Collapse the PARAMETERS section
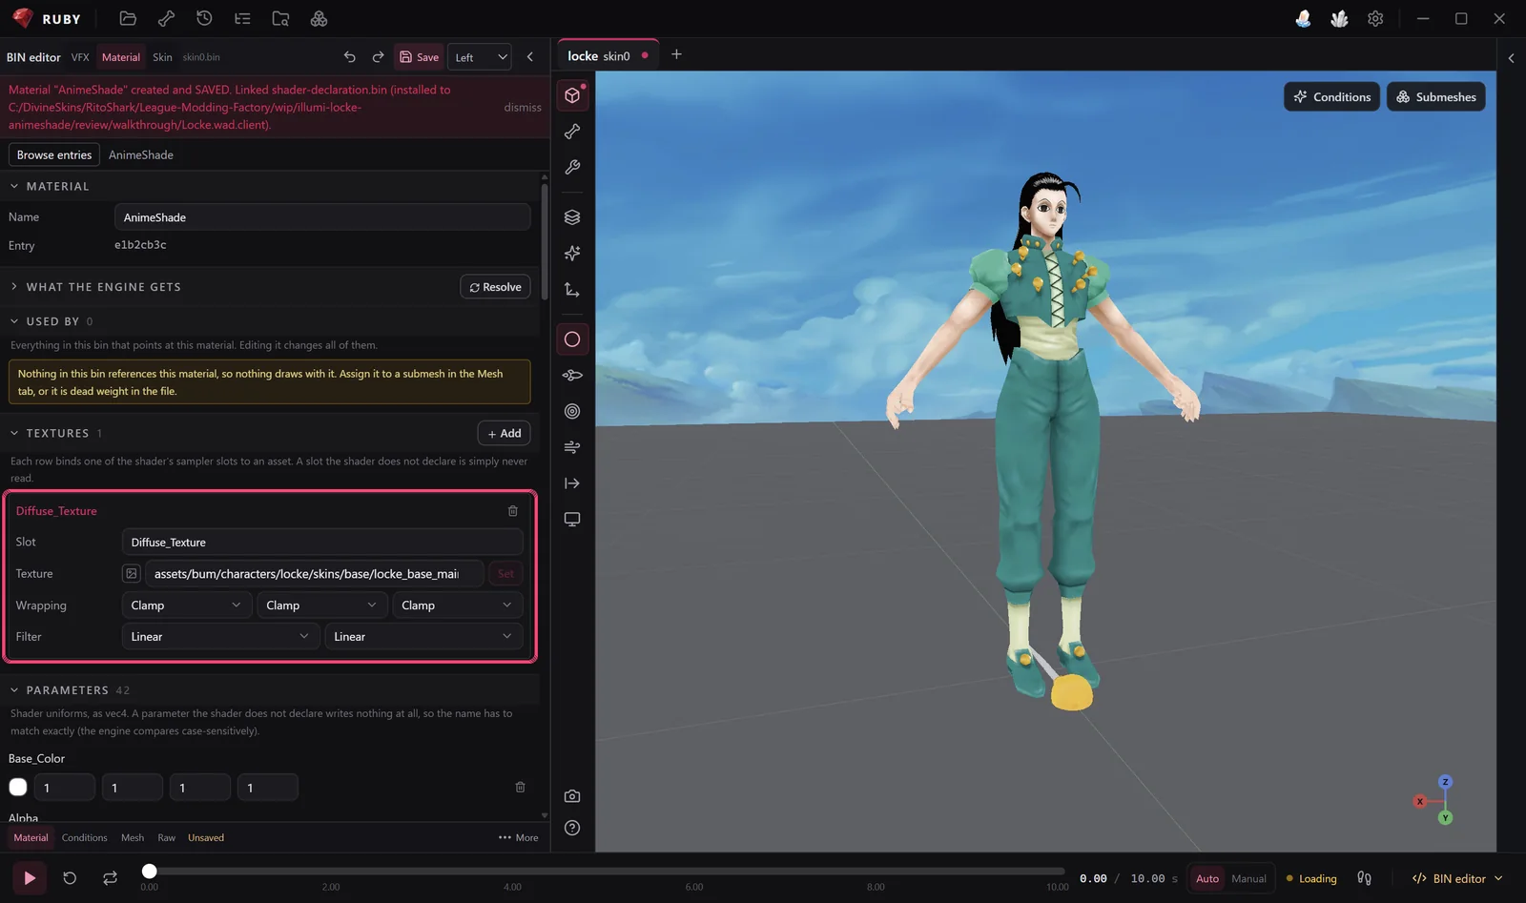The height and width of the screenshot is (903, 1526). pos(14,689)
